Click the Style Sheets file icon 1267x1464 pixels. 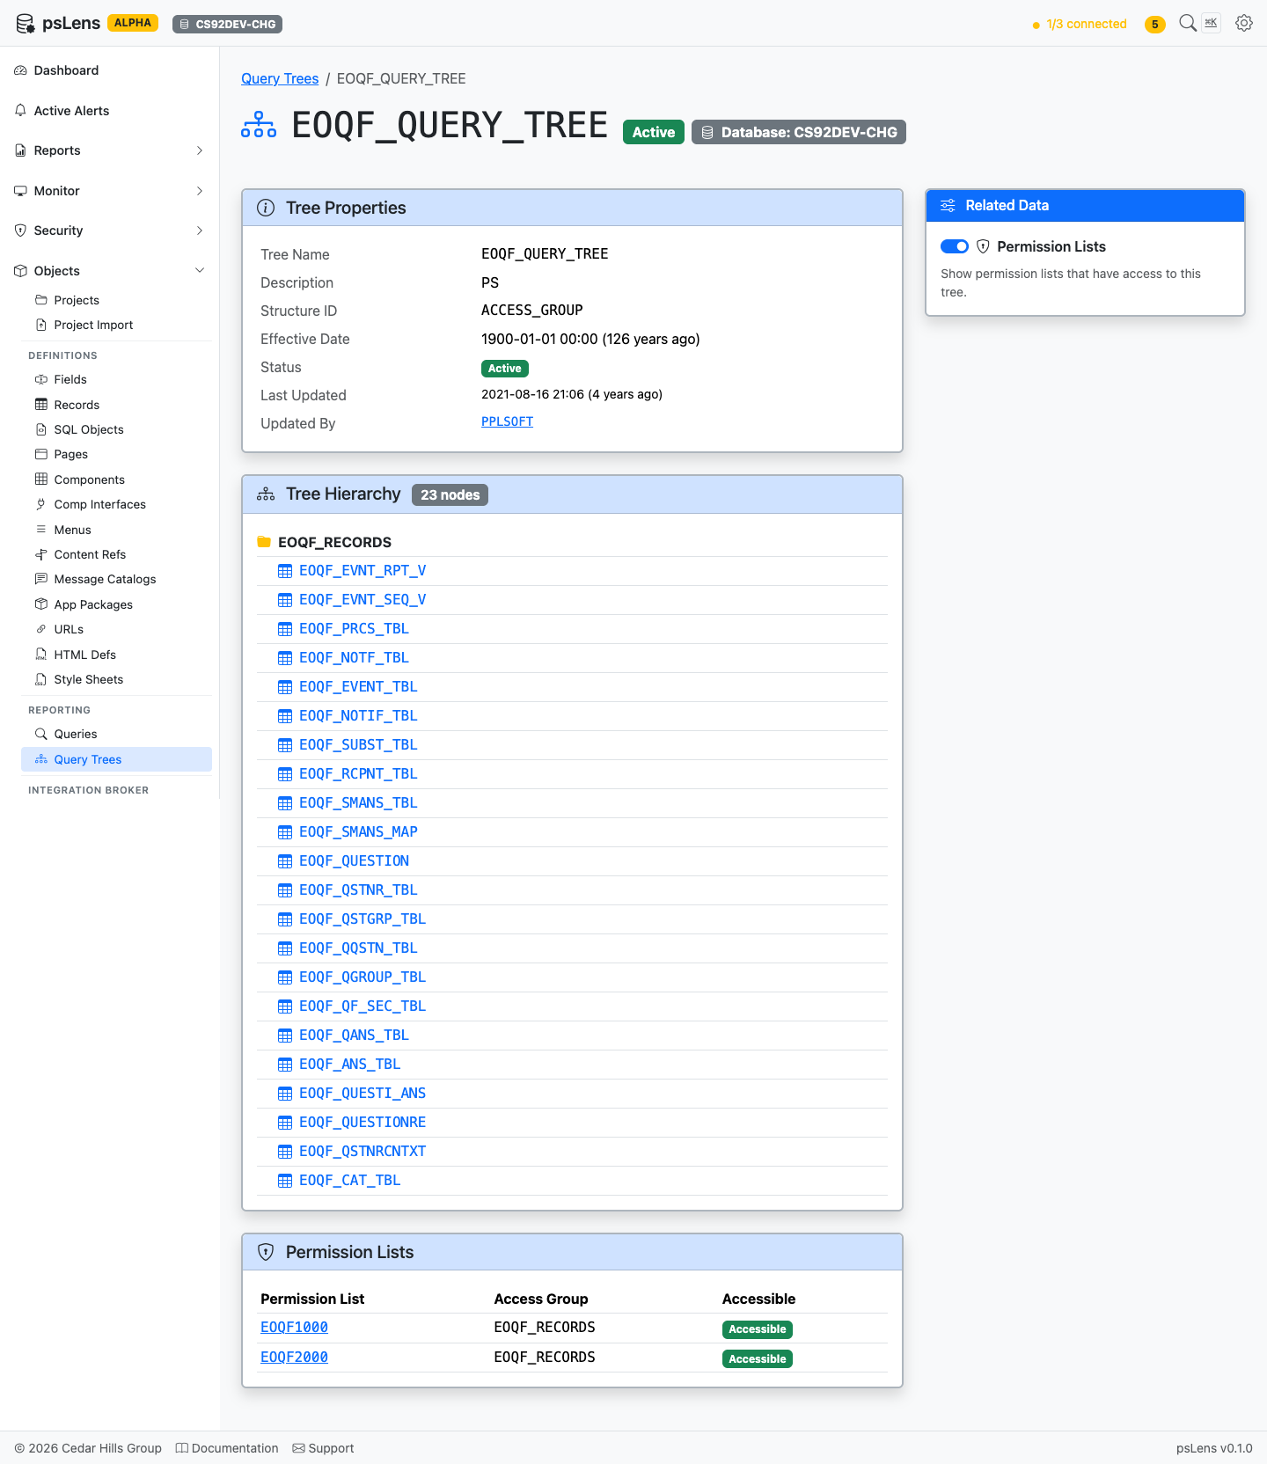coord(41,679)
